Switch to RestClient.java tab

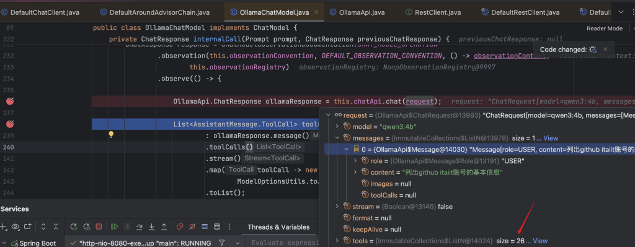click(x=433, y=12)
